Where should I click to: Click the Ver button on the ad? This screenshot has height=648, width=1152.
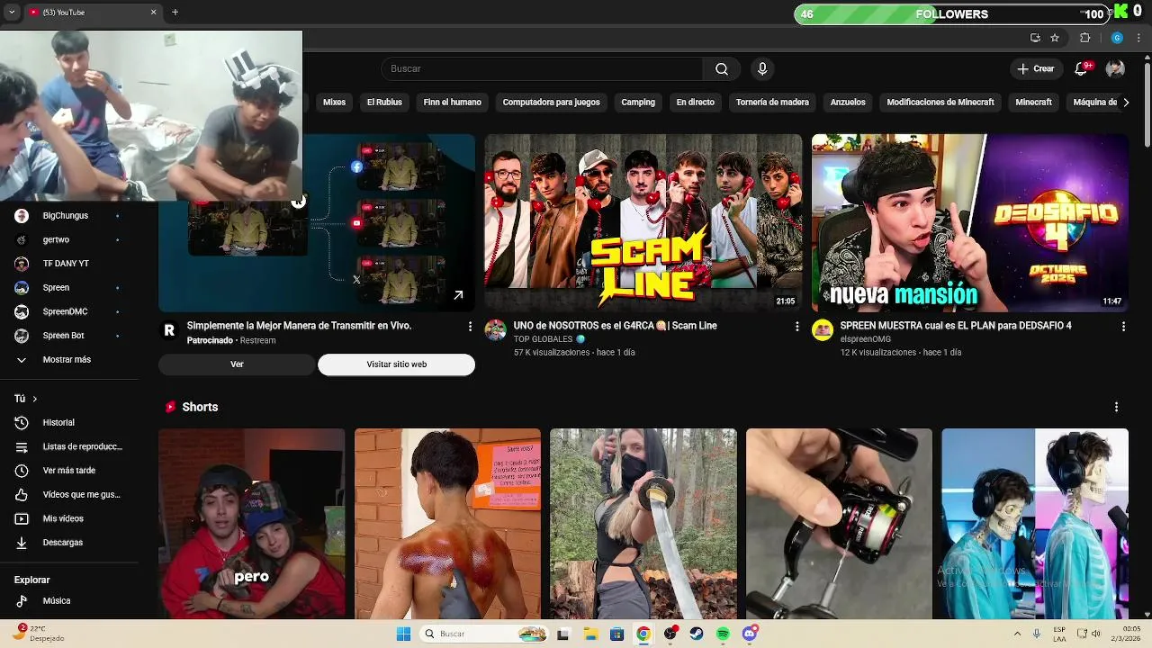coord(237,364)
